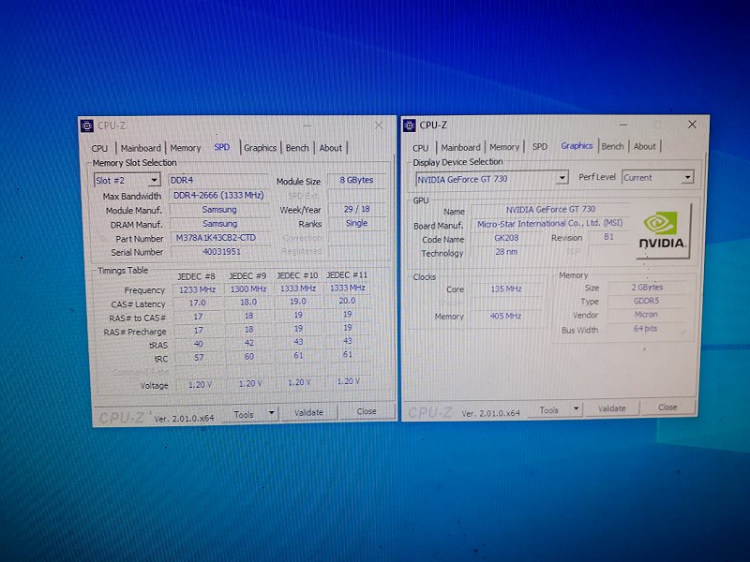Expand the NVIDIA GeForce GT 730 display device dropdown
The image size is (750, 562).
pyautogui.click(x=562, y=178)
